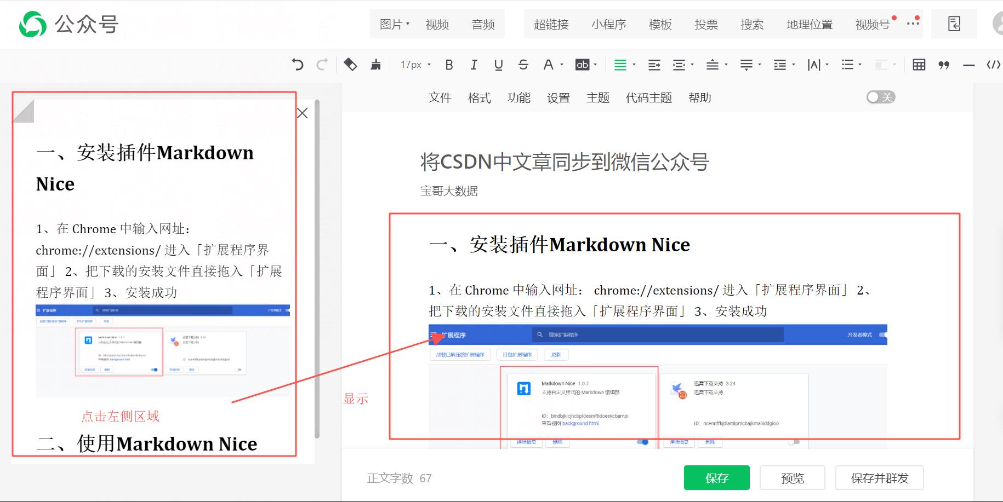Click the 搜索 toolbar option
Image resolution: width=1003 pixels, height=502 pixels.
tap(752, 24)
